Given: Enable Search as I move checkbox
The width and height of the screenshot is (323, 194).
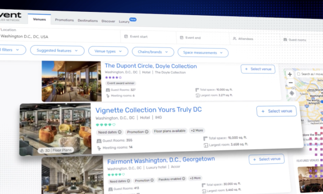Looking at the screenshot, I should click(299, 74).
